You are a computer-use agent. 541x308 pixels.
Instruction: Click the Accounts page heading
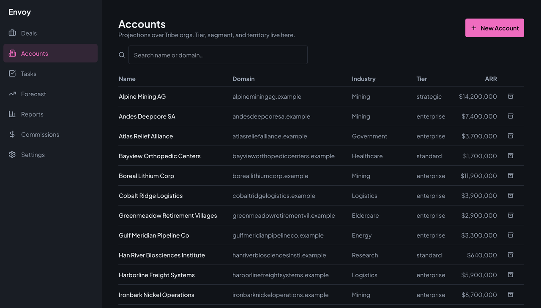(x=142, y=24)
